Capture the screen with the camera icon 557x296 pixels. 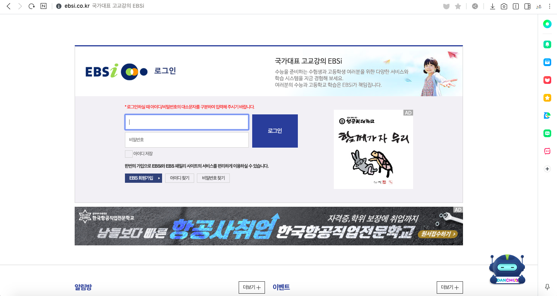coord(504,6)
